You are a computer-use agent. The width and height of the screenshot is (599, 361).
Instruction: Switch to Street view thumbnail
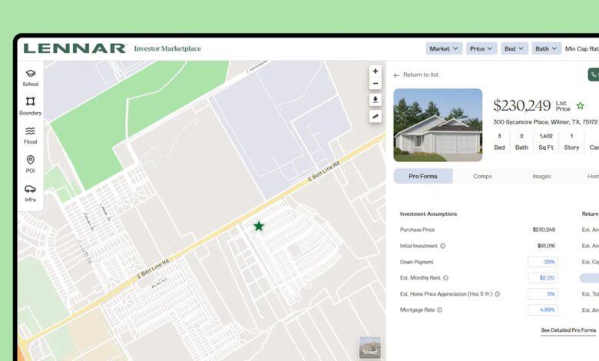tap(370, 348)
